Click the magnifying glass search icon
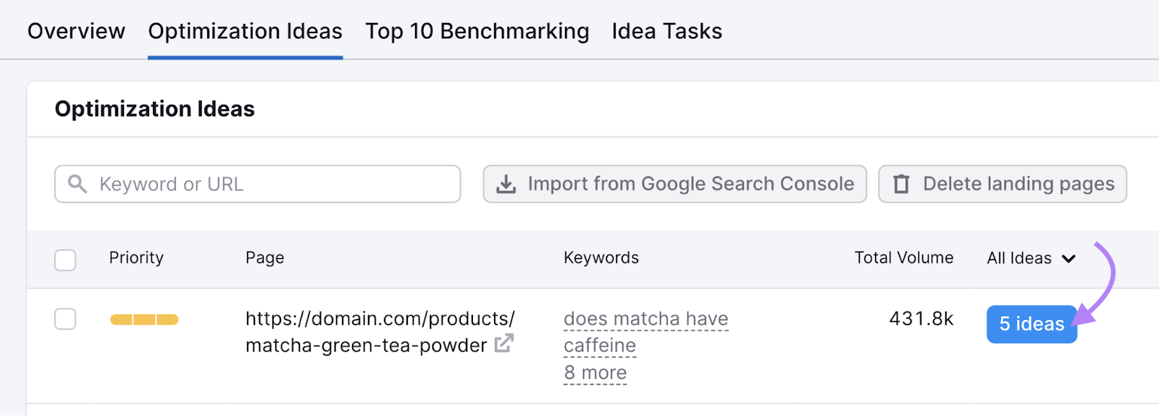Image resolution: width=1159 pixels, height=416 pixels. (x=78, y=184)
